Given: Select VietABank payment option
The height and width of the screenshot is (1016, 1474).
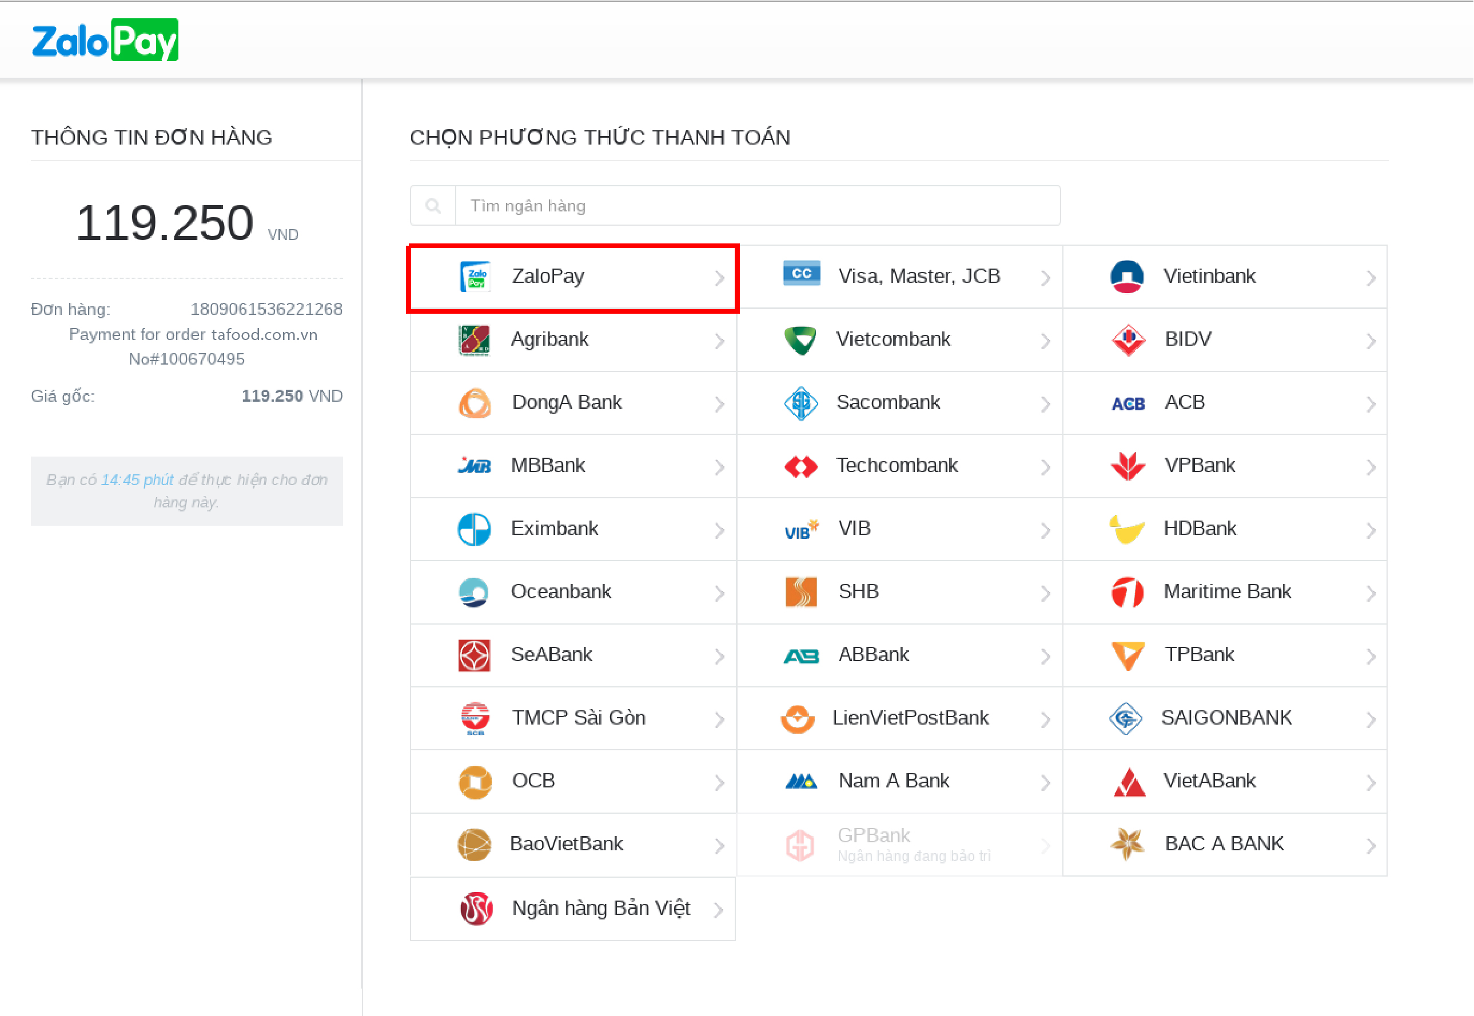Looking at the screenshot, I should [1225, 782].
